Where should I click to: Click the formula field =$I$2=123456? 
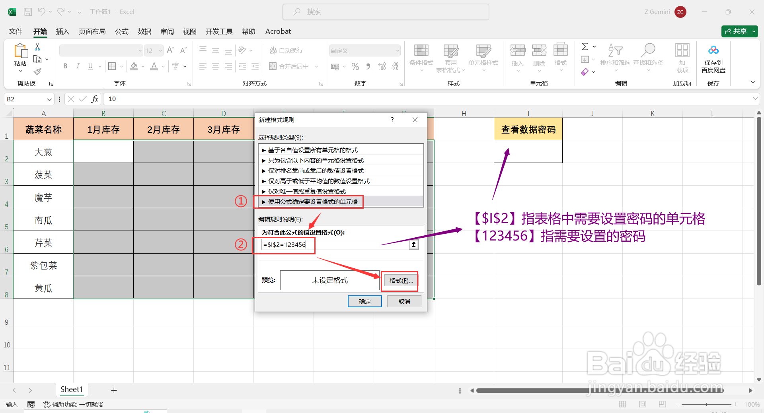coord(335,244)
